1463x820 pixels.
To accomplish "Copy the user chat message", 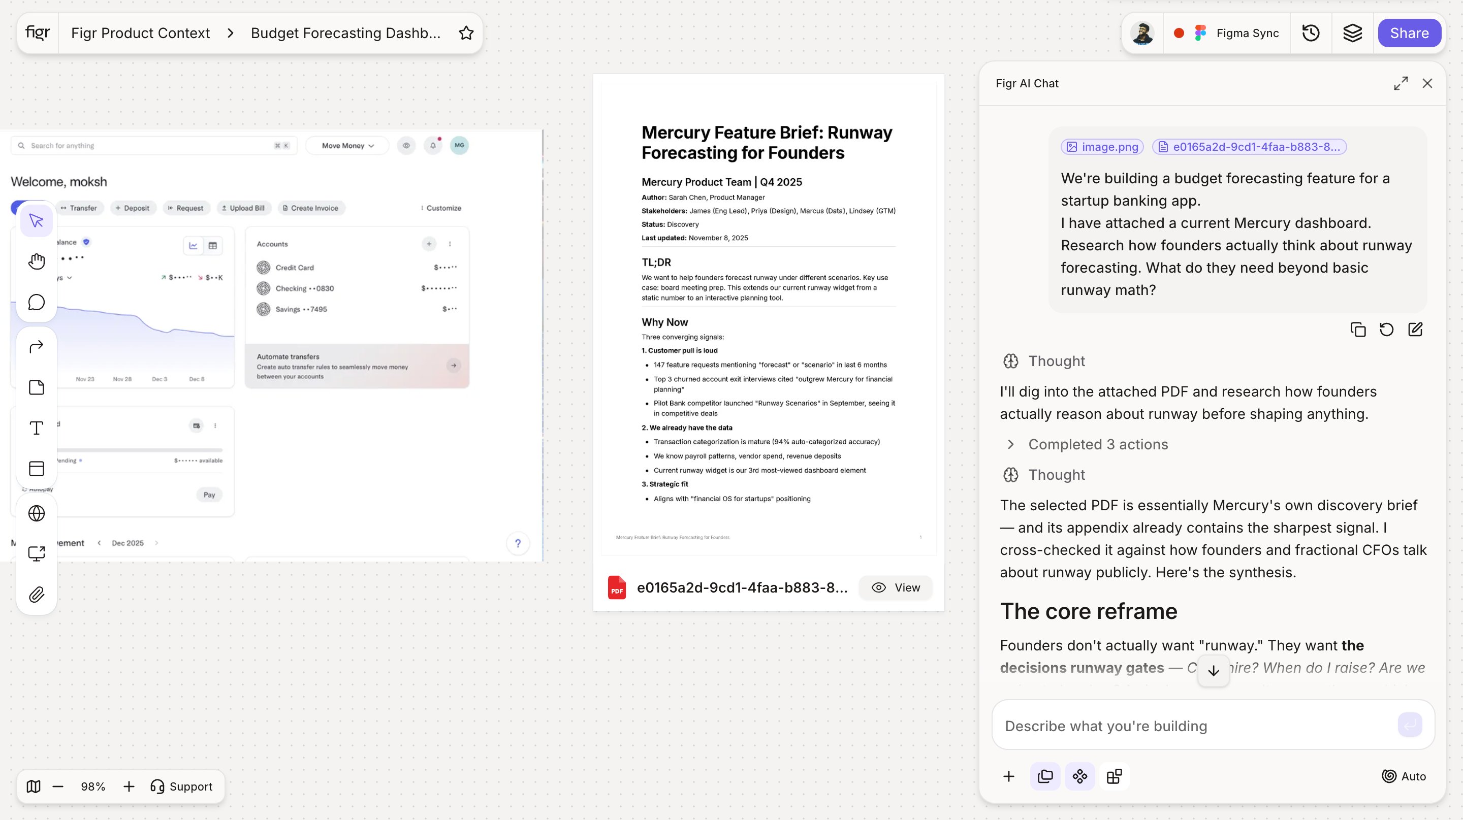I will click(1358, 330).
